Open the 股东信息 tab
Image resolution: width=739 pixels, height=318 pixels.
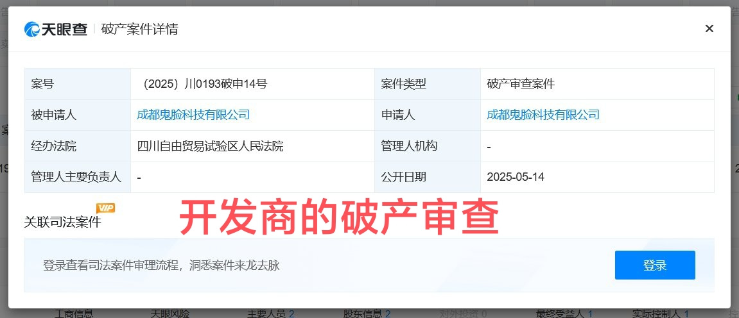[x=367, y=314]
